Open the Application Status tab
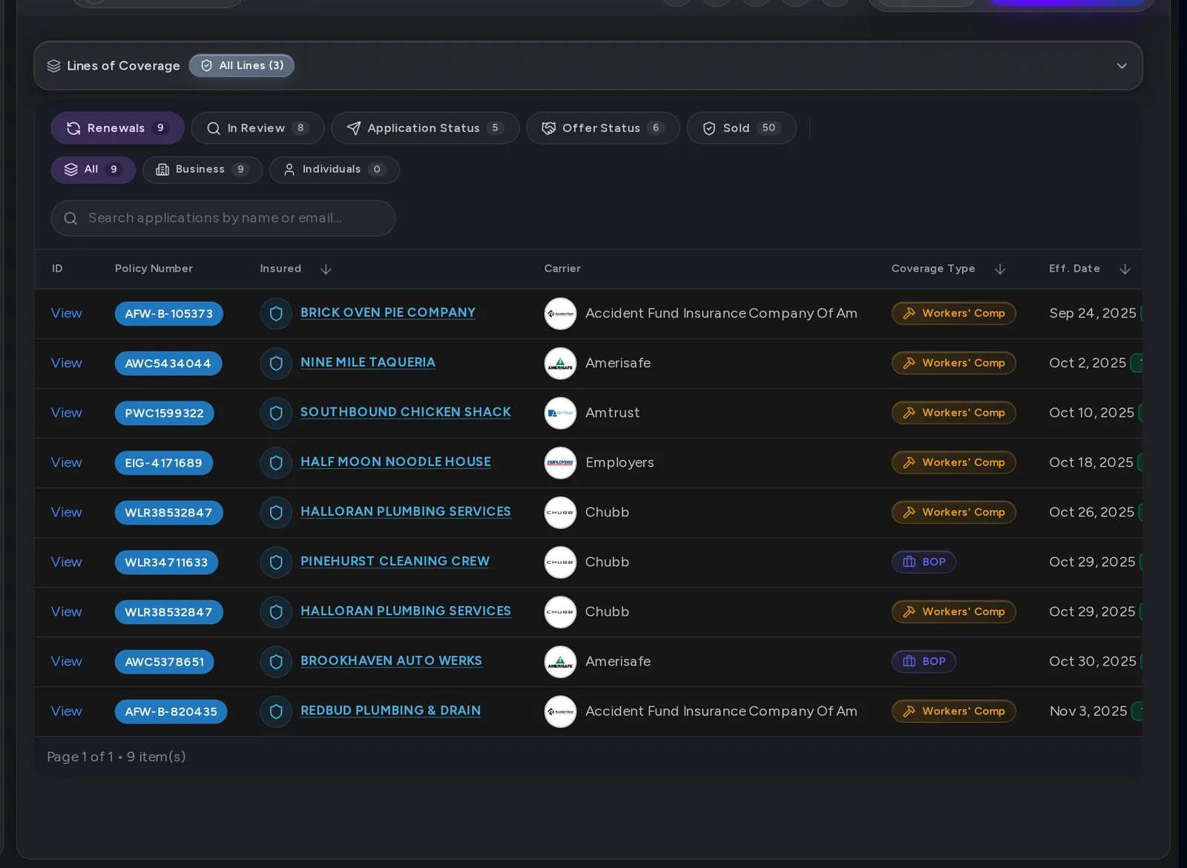 point(425,128)
